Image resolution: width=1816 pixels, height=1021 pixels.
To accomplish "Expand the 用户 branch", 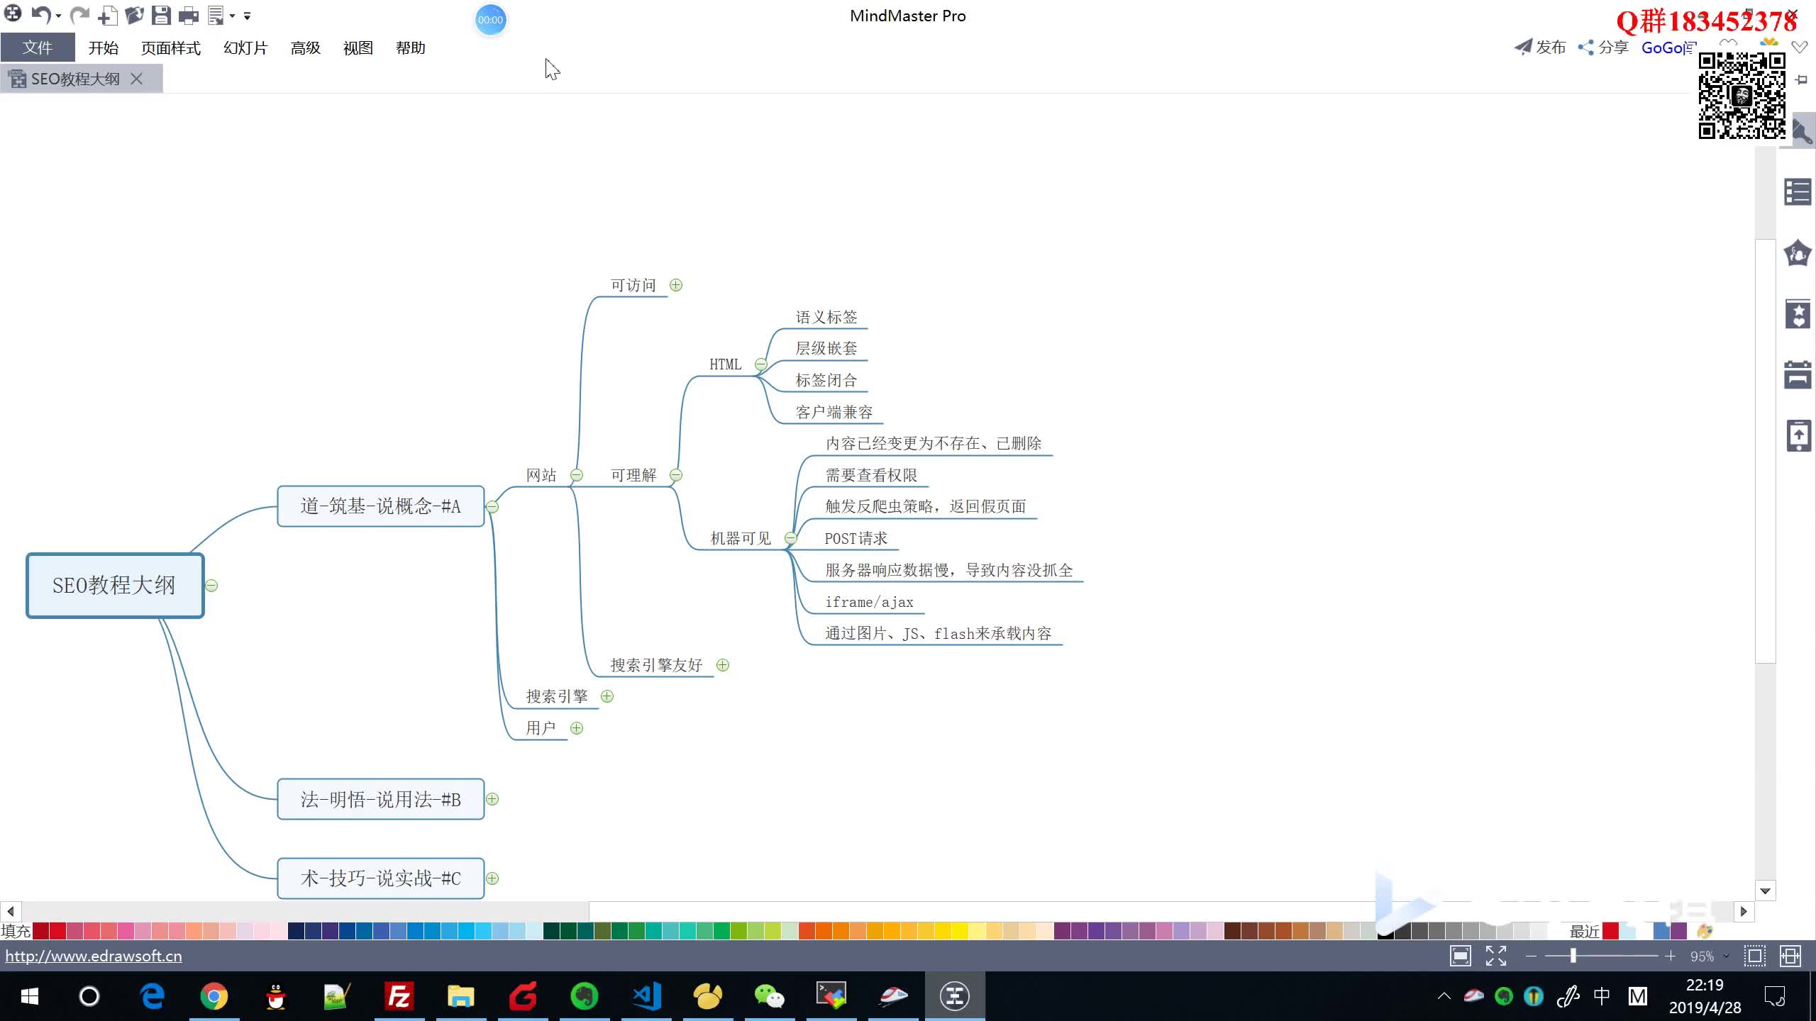I will click(x=577, y=728).
